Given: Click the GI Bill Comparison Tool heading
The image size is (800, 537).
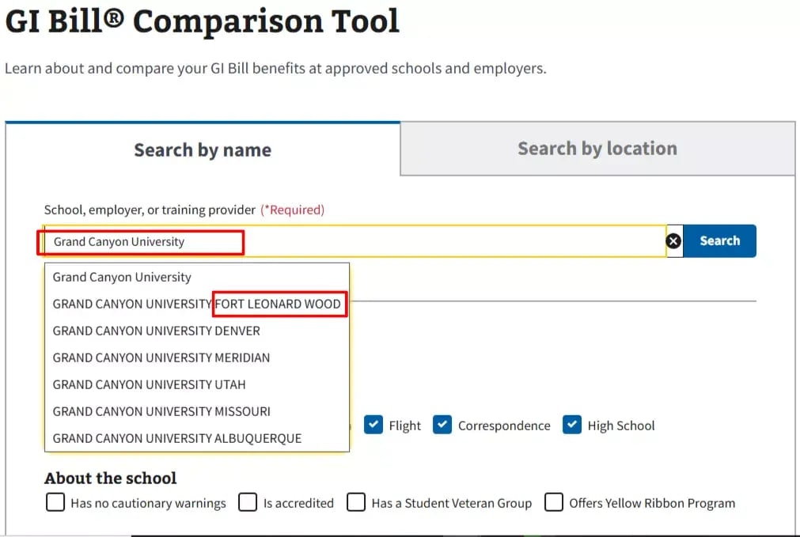Looking at the screenshot, I should pyautogui.click(x=200, y=21).
